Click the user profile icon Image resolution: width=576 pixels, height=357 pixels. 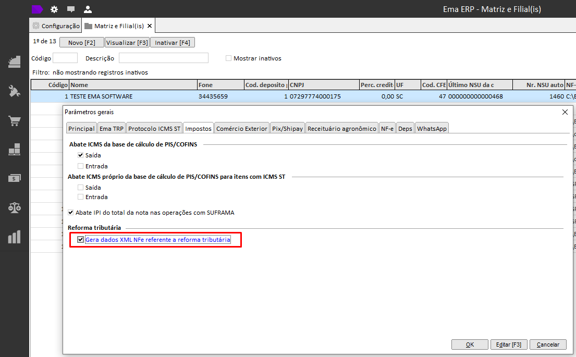point(88,9)
